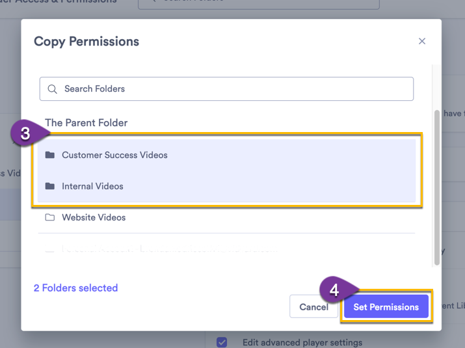
Task: Select the Customer Success Videos folder row
Action: pos(226,155)
